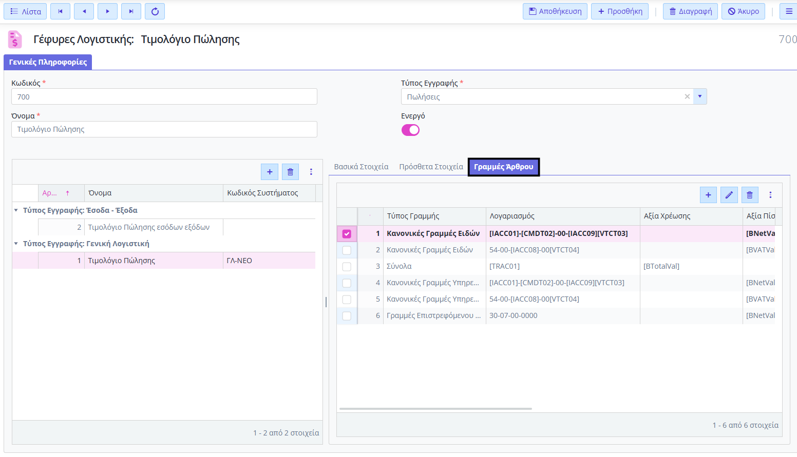
Task: Toggle the Ενεργό switch
Action: pos(410,130)
